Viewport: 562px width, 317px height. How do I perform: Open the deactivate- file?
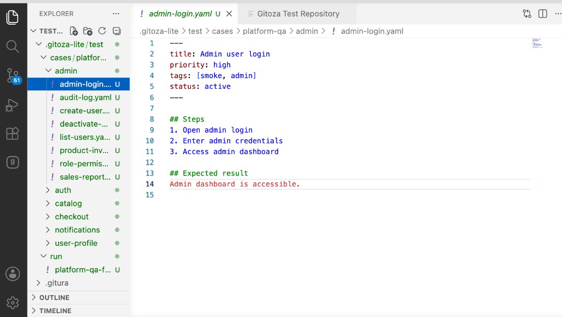tap(79, 124)
